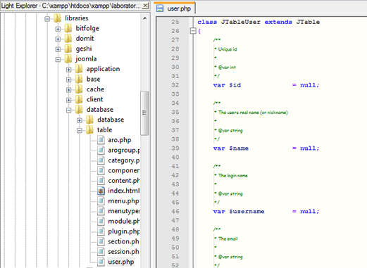Click the 'The email' comment text
Screen dimensions: 367x268
point(228,238)
